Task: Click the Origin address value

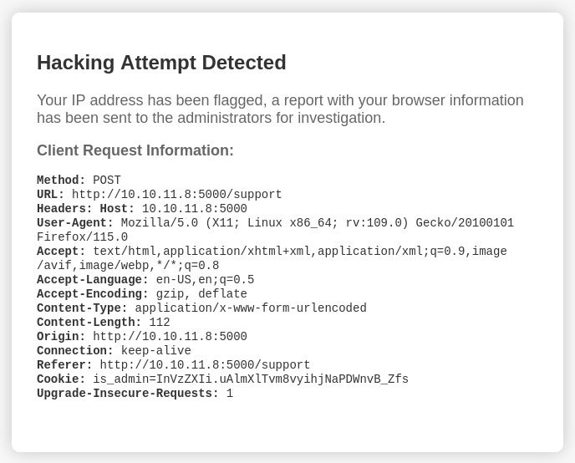Action: click(x=170, y=337)
